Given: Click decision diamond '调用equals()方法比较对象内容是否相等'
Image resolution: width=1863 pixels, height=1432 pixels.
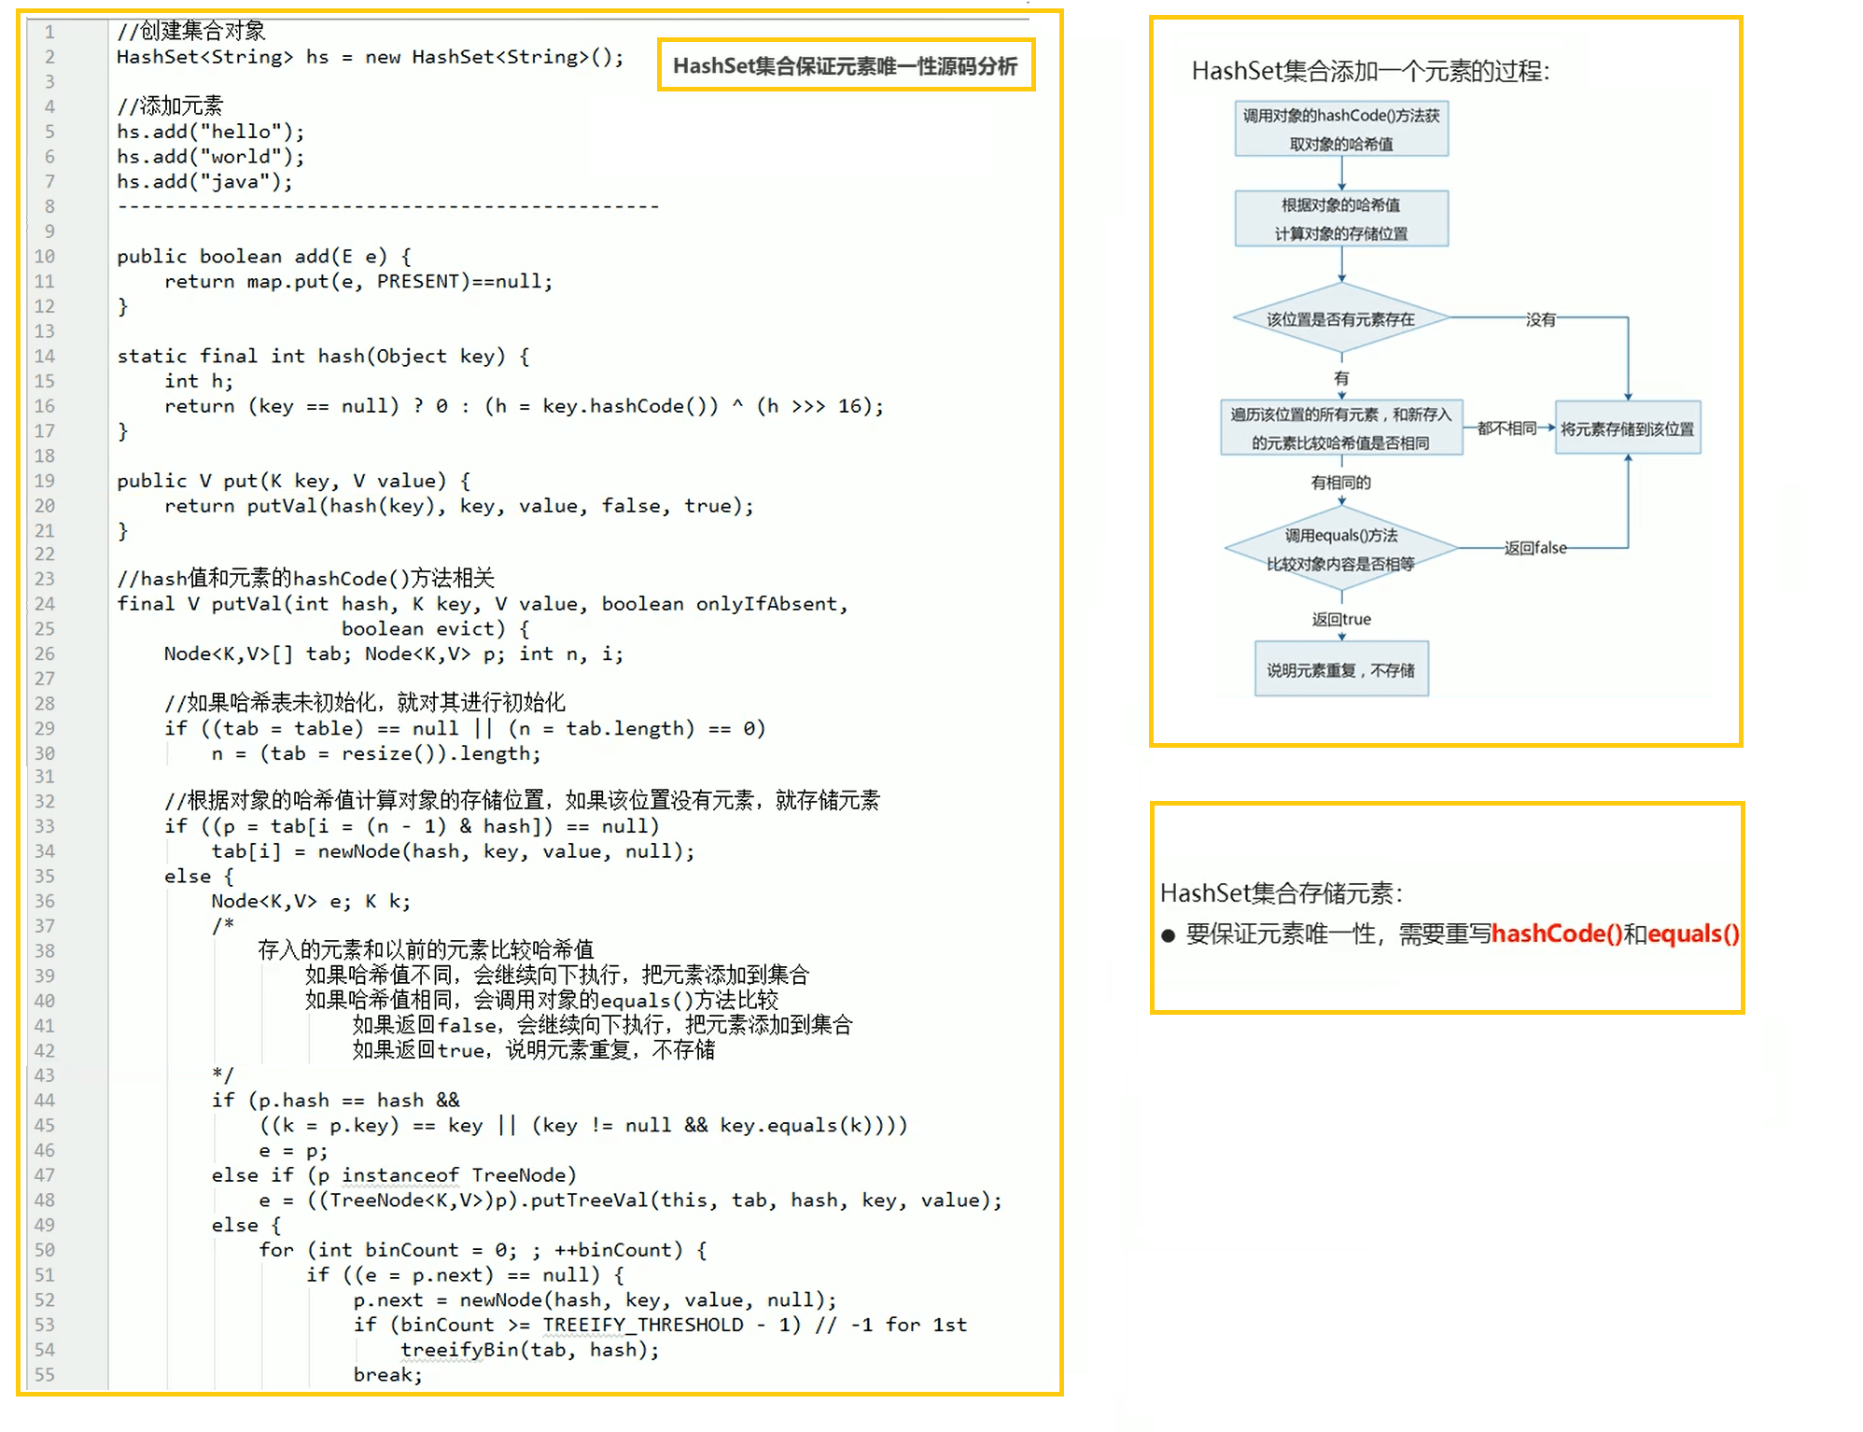Looking at the screenshot, I should [x=1341, y=549].
